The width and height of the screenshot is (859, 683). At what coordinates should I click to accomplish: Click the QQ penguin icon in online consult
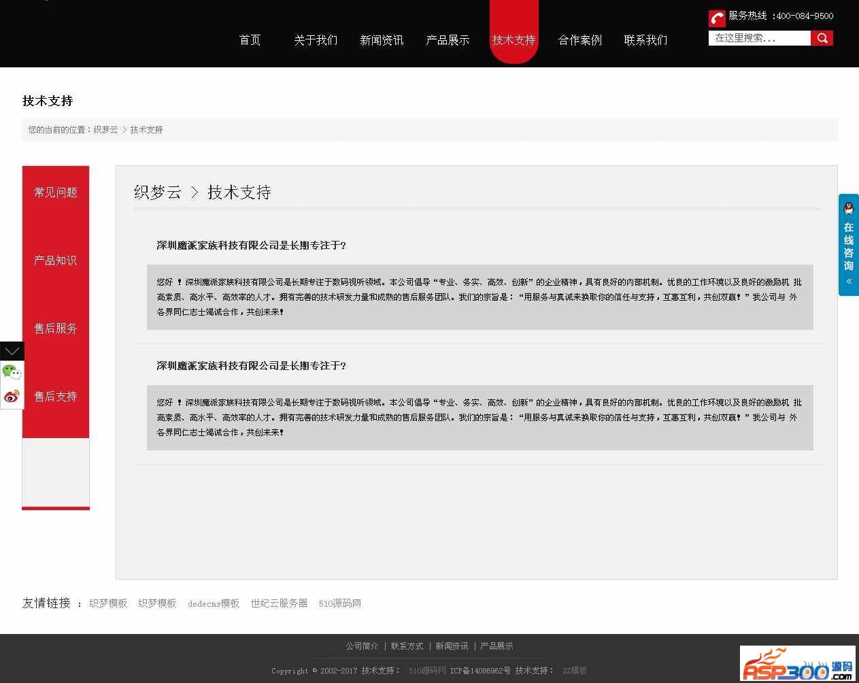(x=849, y=208)
